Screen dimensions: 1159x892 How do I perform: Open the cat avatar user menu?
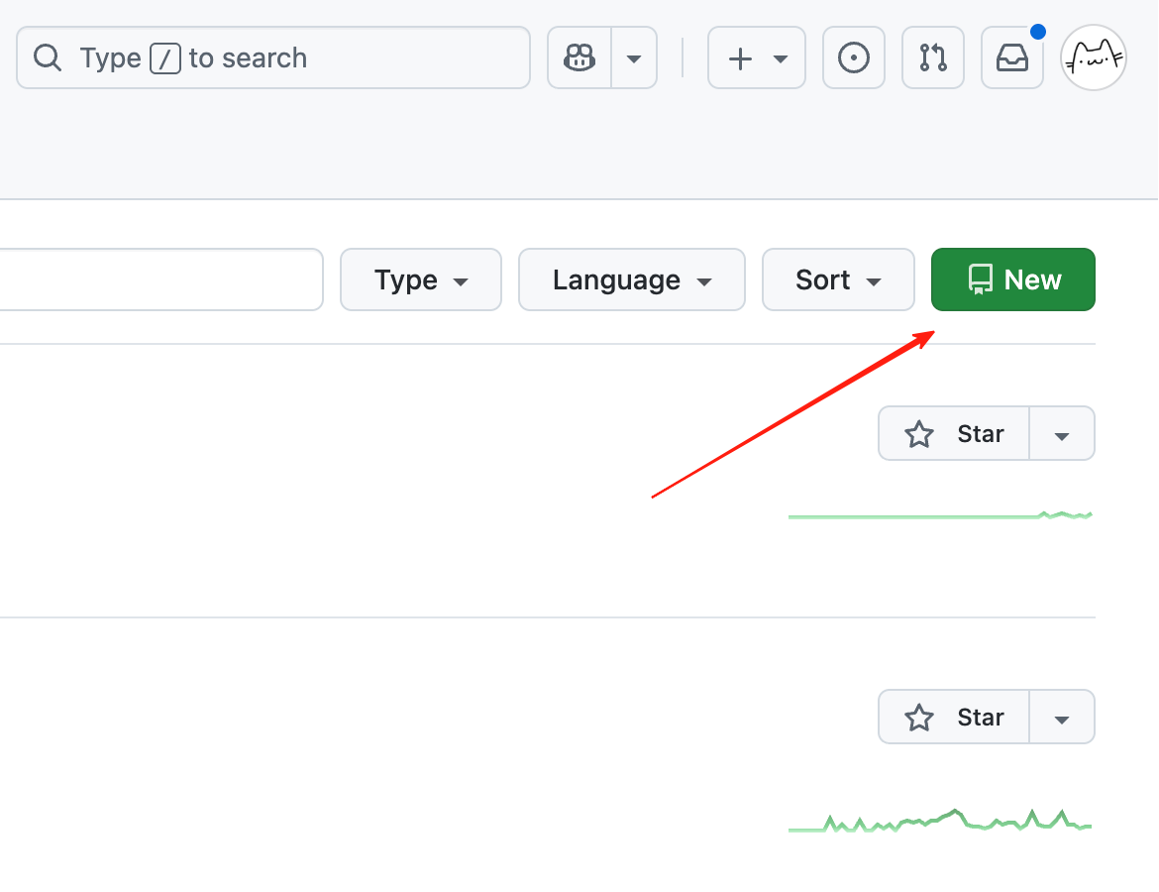point(1094,58)
